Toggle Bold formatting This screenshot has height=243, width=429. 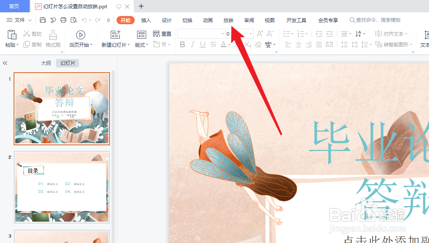(x=182, y=44)
